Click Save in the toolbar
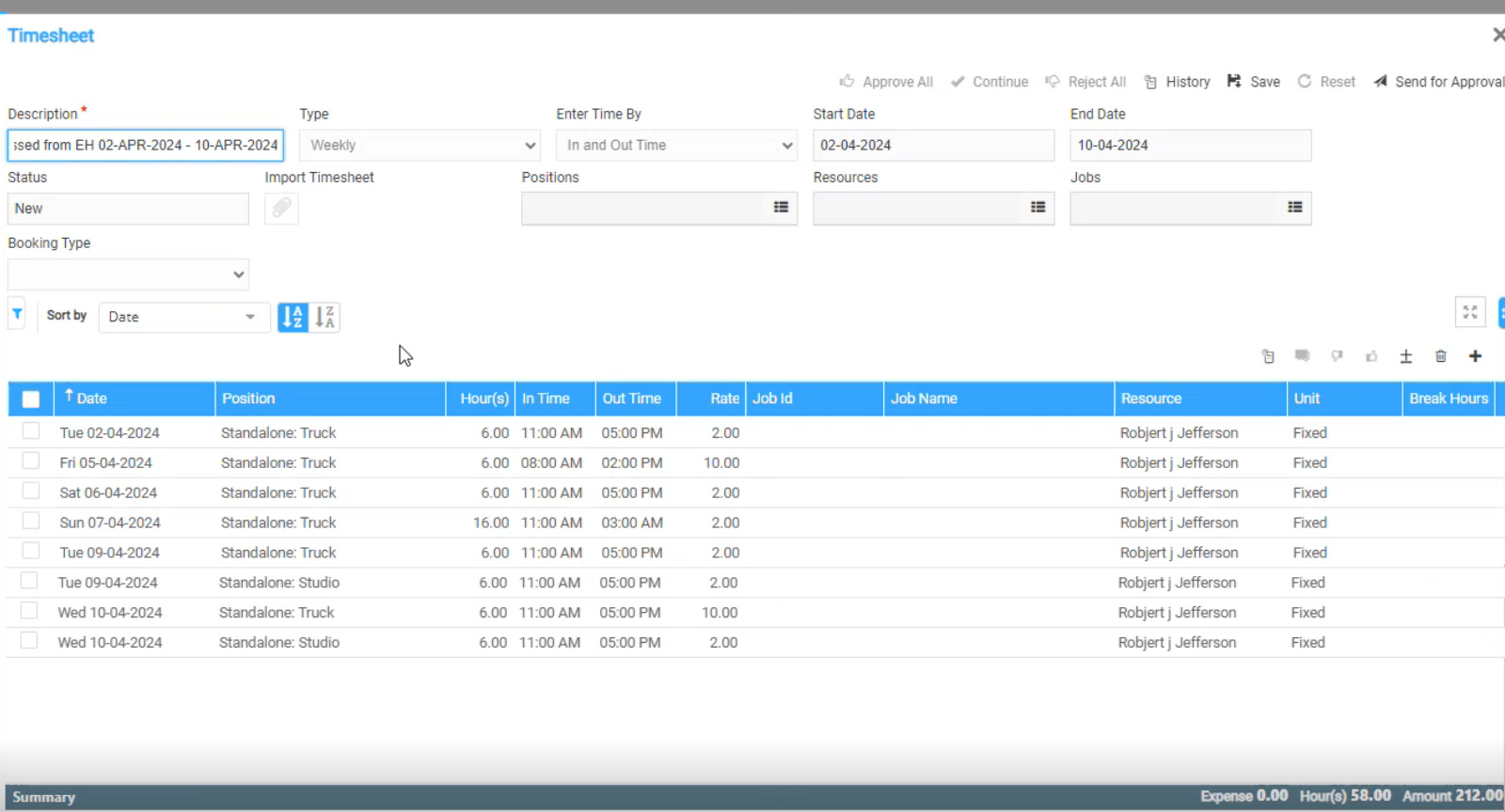Viewport: 1505px width, 812px height. [x=1254, y=82]
